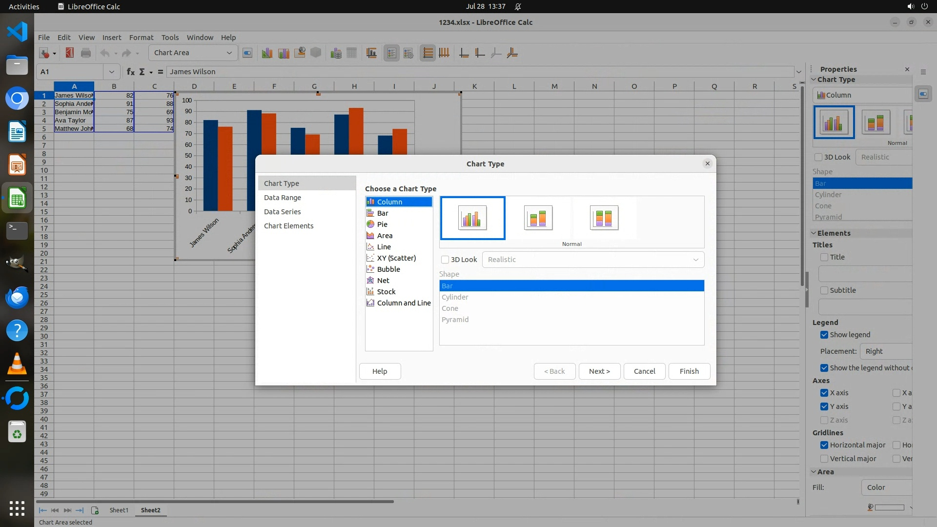Toggle the Horizontal major gridlines checkbox

(x=824, y=445)
